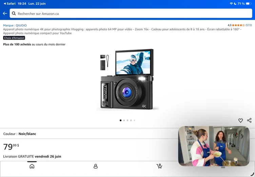This screenshot has width=255, height=177.
Task: Jump to second image carousel dot
Action: 124,120
